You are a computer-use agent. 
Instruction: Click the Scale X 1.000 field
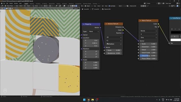tap(91, 62)
